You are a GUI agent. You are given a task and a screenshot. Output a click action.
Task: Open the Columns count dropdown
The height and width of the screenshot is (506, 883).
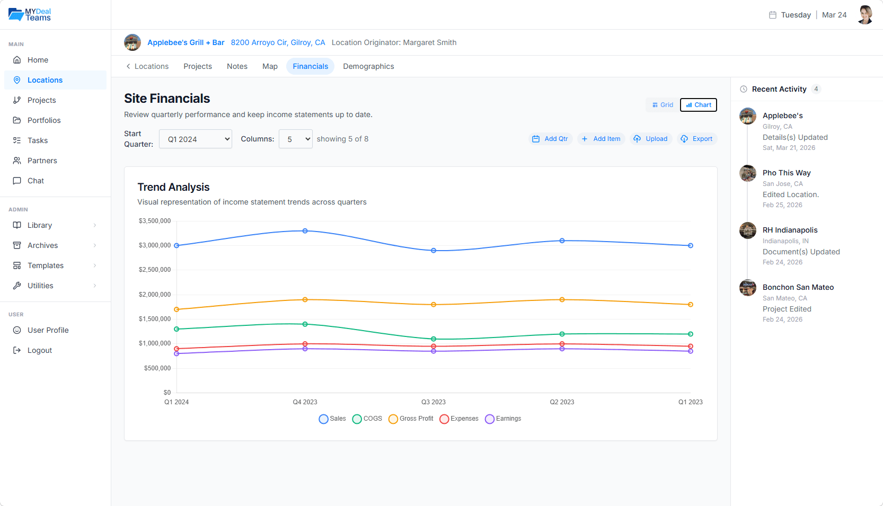coord(296,139)
